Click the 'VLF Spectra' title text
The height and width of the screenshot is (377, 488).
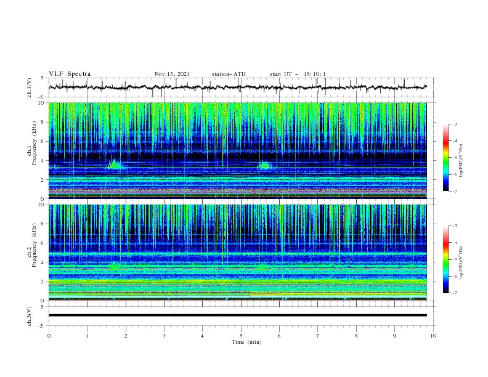(70, 74)
